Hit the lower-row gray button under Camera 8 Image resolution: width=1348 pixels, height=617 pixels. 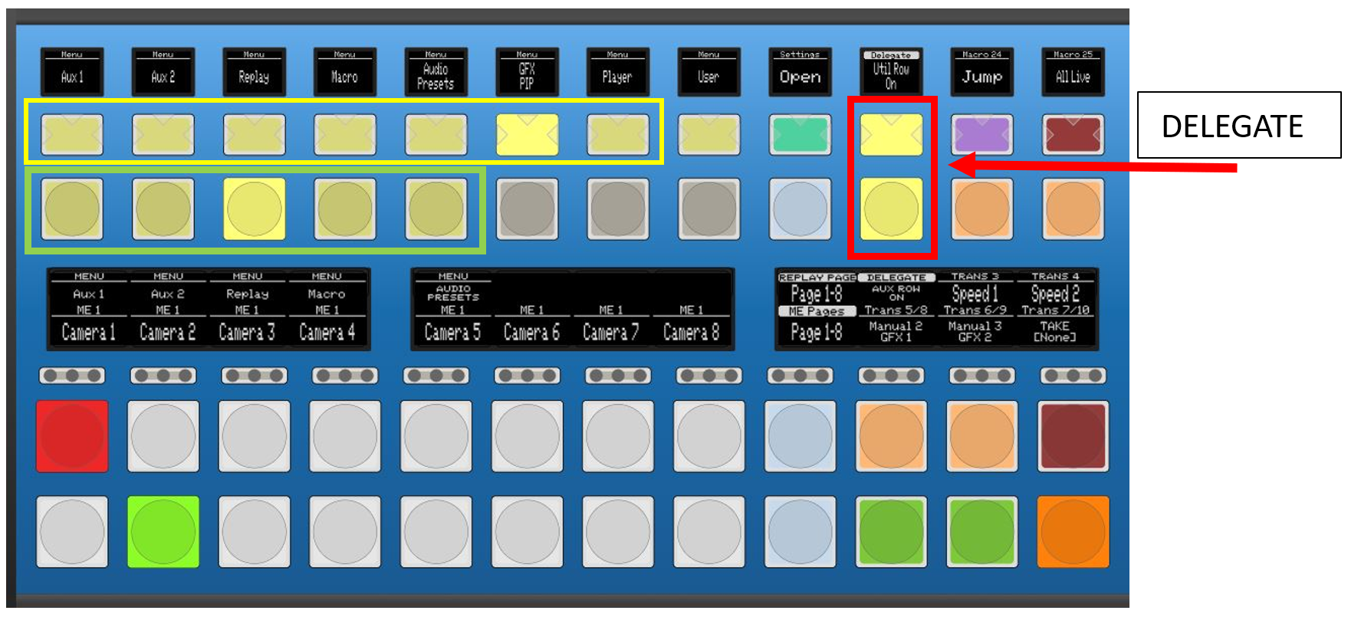709,532
